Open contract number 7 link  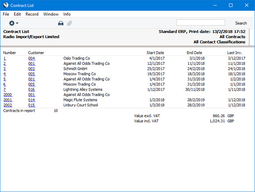pyautogui.click(x=5, y=90)
